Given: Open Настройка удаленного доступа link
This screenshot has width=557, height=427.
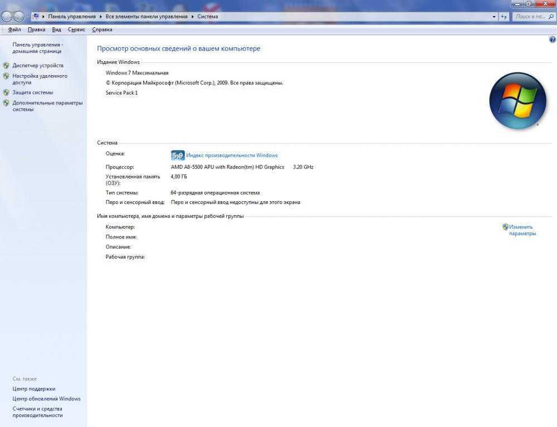Looking at the screenshot, I should (40, 79).
